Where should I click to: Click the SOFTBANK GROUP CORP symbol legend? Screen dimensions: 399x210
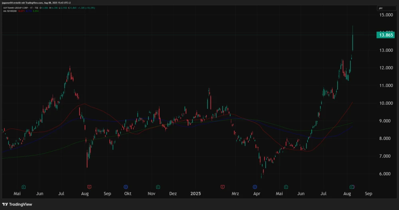click(21, 8)
